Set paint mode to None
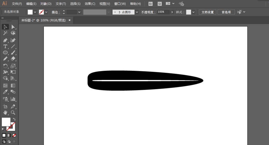The image size is (269, 145). tap(14, 135)
